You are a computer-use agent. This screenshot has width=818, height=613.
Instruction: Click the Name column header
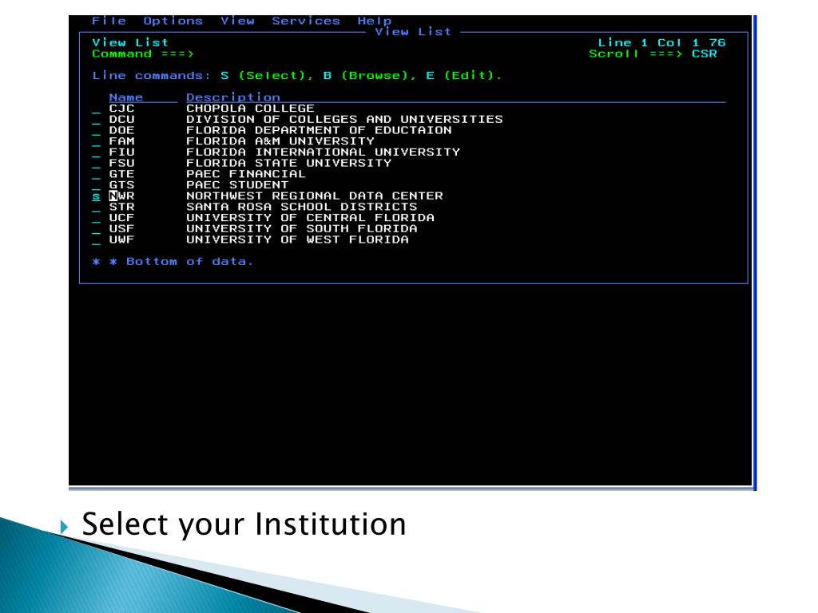(x=125, y=97)
